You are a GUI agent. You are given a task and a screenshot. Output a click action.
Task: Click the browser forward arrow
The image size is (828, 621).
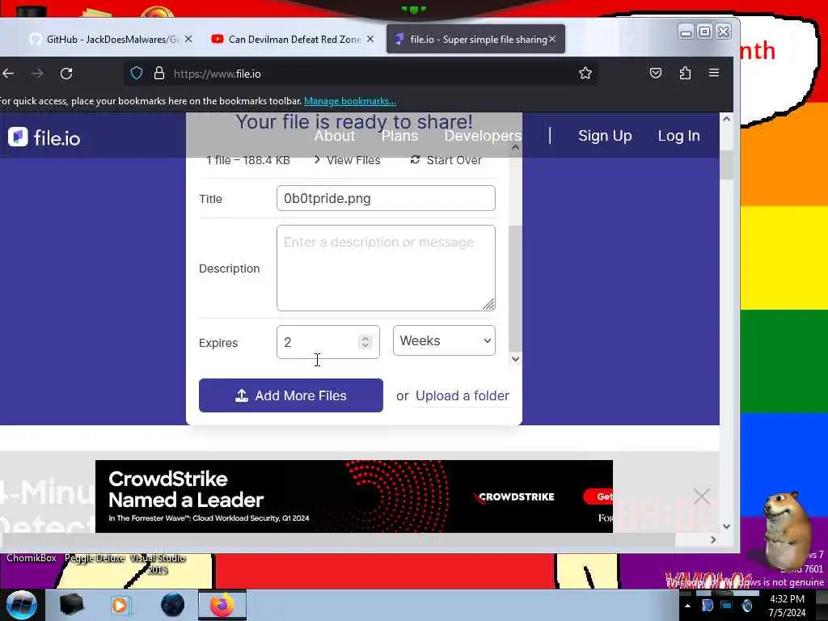(x=37, y=74)
